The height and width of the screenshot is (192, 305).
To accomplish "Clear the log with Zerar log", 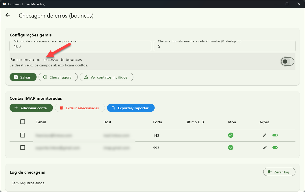I will point(279,172).
